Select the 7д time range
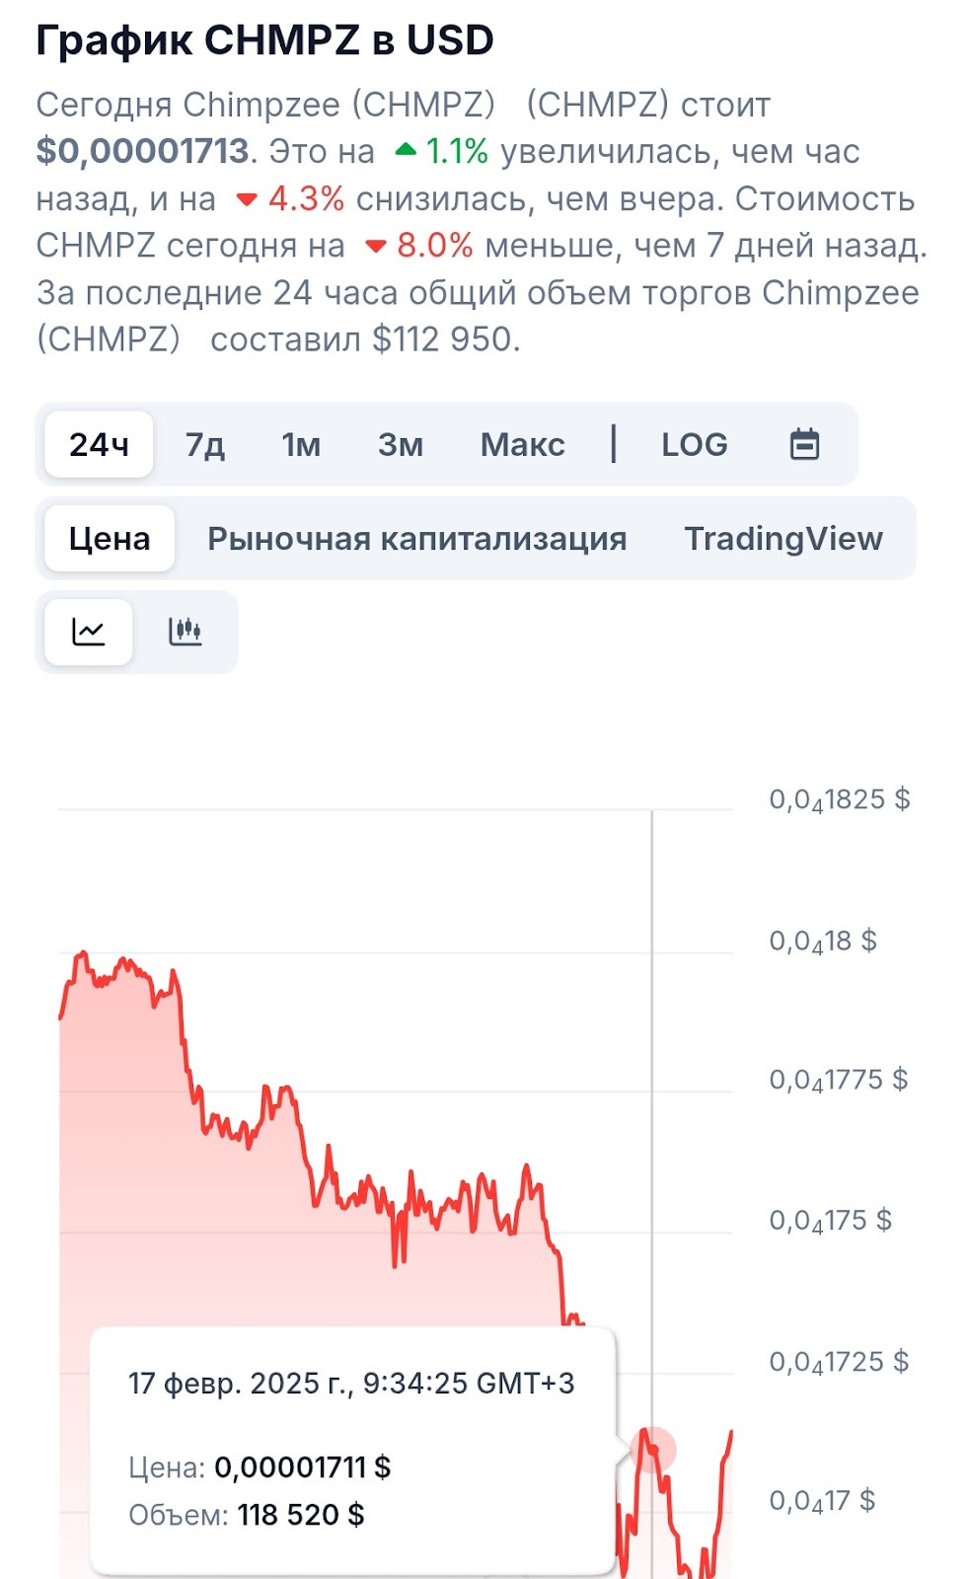Screen dimensions: 967x1579 click(x=205, y=444)
